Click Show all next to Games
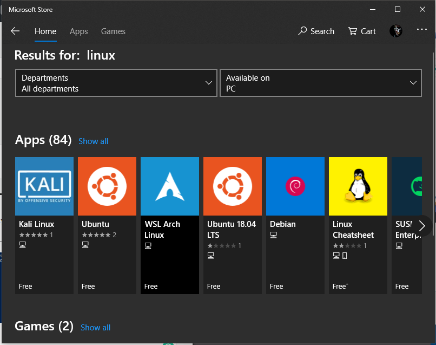436x345 pixels. [x=95, y=328]
